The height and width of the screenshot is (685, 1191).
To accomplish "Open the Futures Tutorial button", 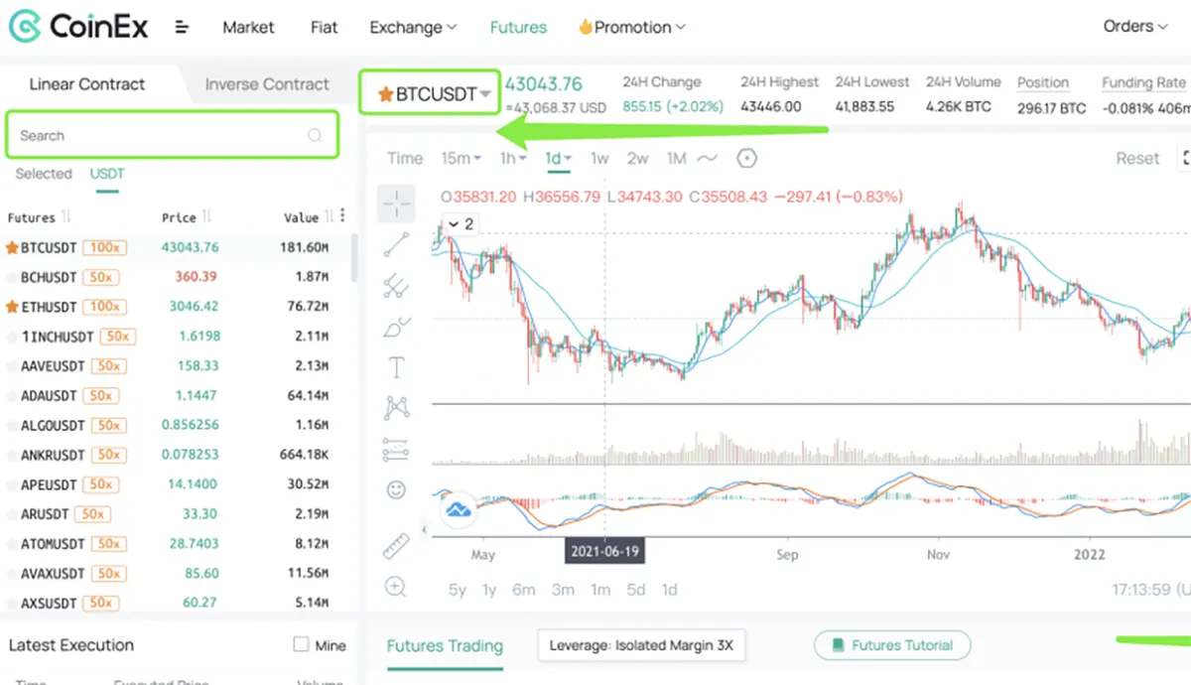I will [x=892, y=645].
